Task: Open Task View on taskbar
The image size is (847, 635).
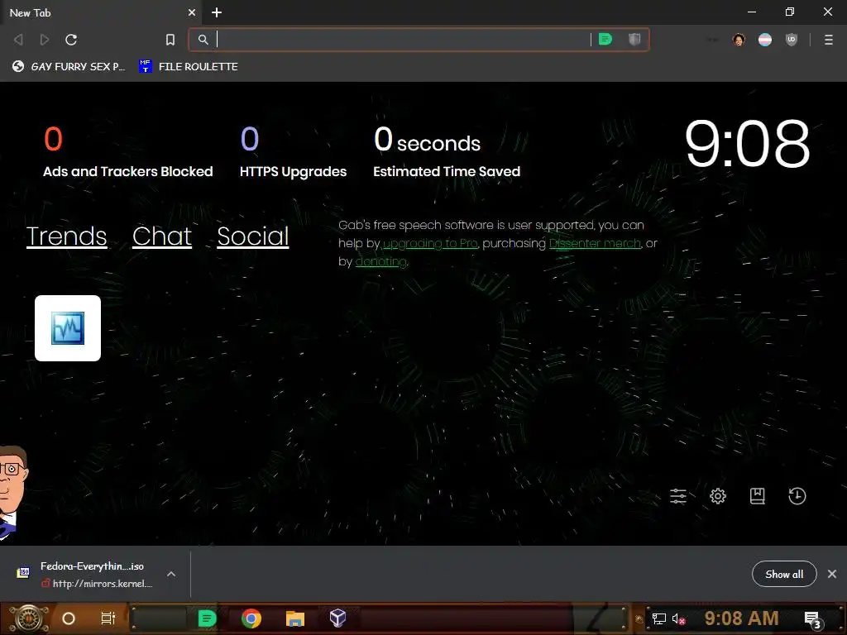Action: pyautogui.click(x=108, y=618)
